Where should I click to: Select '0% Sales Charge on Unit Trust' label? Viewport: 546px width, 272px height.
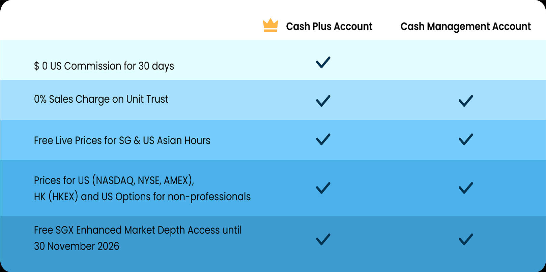click(x=101, y=99)
